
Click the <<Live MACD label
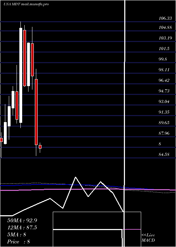[148, 237]
